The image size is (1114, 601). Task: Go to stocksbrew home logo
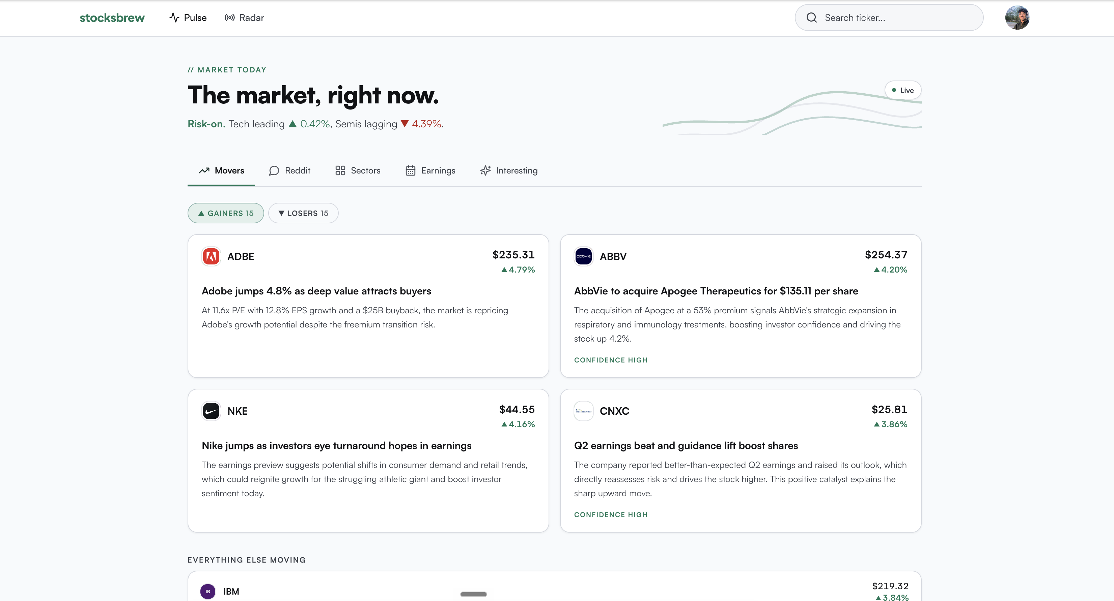112,18
